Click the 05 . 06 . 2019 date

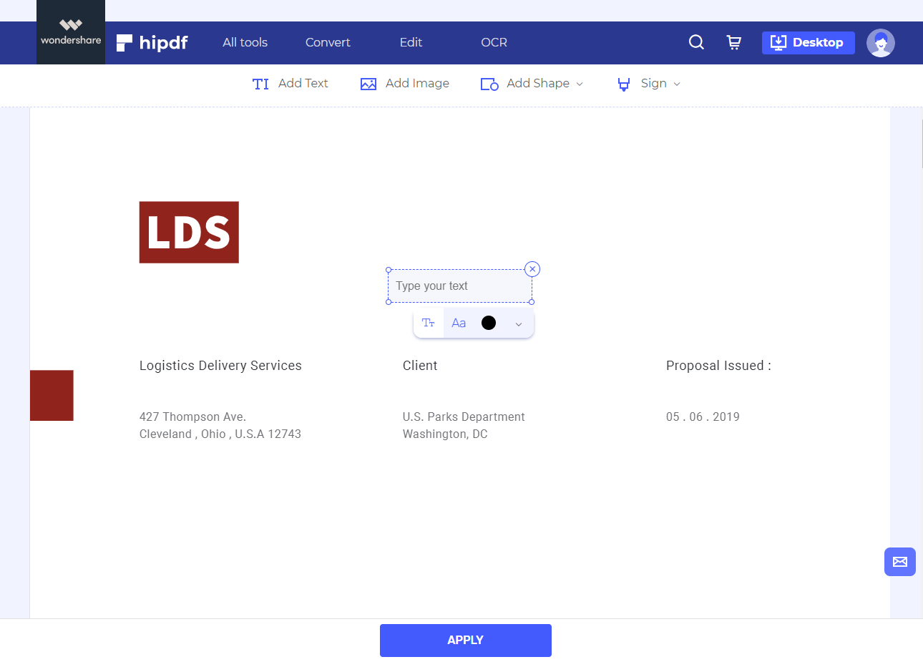coord(703,417)
